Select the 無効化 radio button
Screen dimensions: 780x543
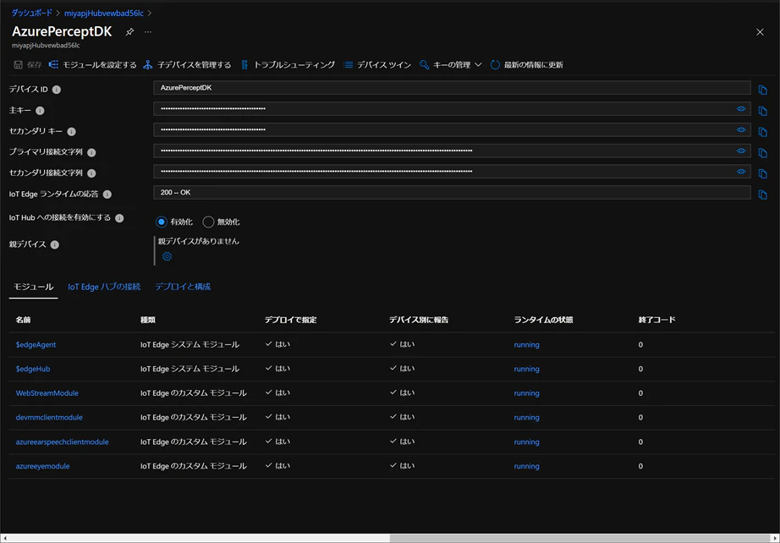tap(208, 222)
